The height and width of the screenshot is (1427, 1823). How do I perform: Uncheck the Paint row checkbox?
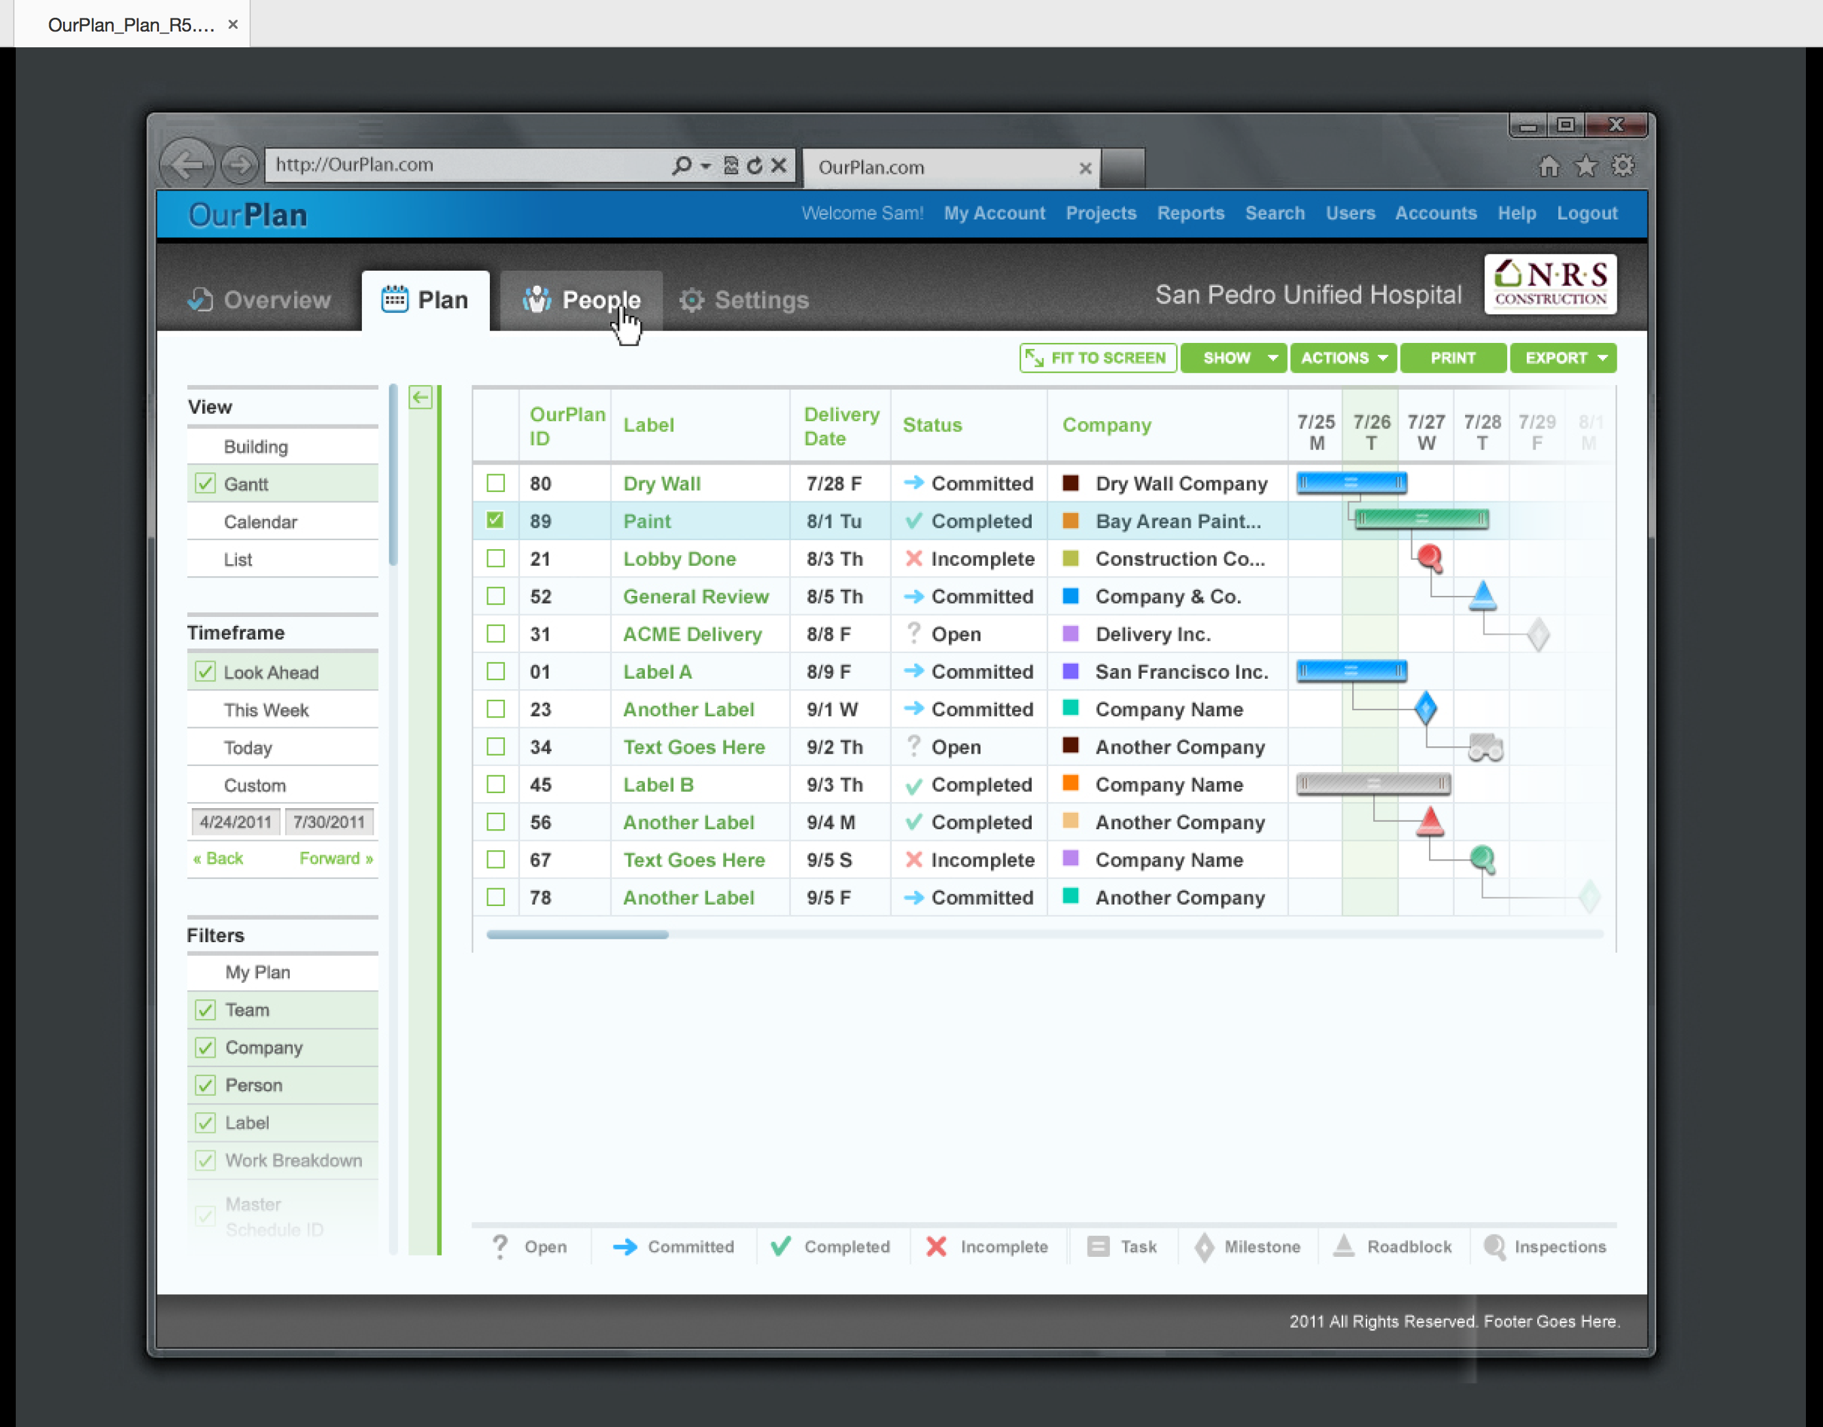click(496, 520)
